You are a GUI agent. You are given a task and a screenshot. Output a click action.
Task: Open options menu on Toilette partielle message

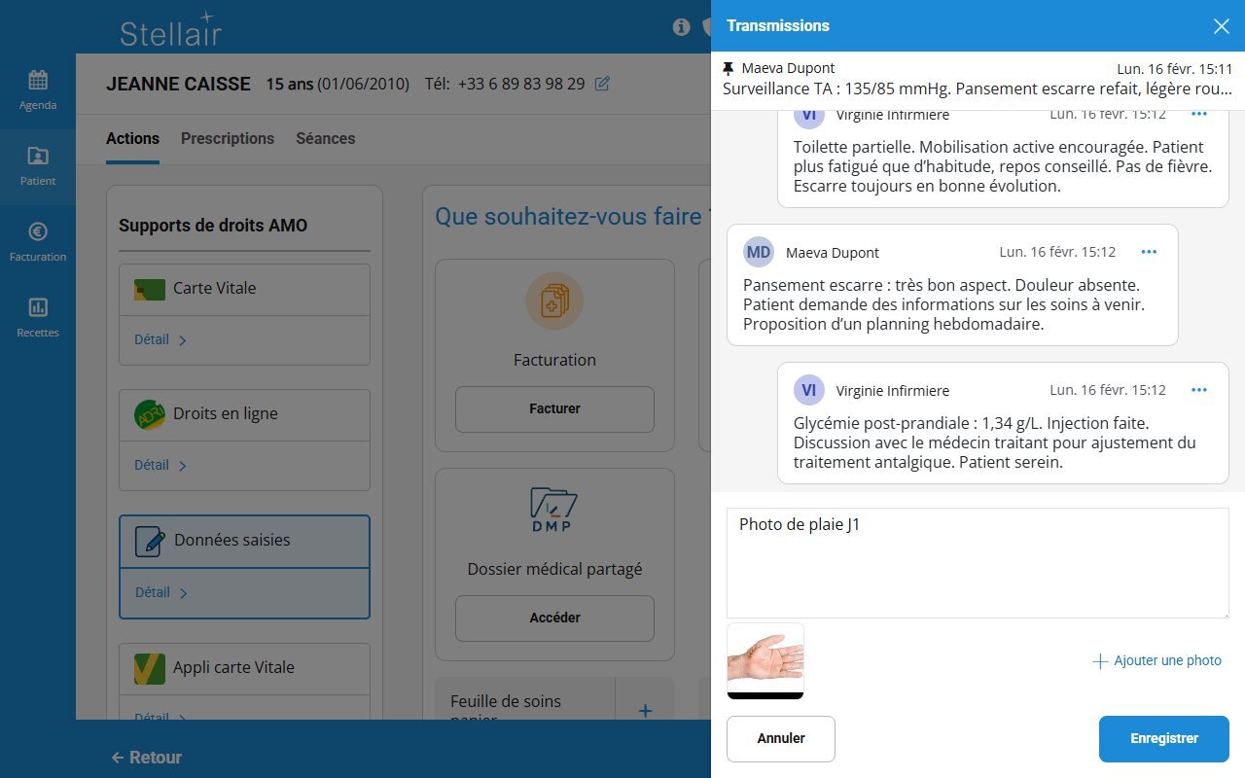[x=1199, y=114]
